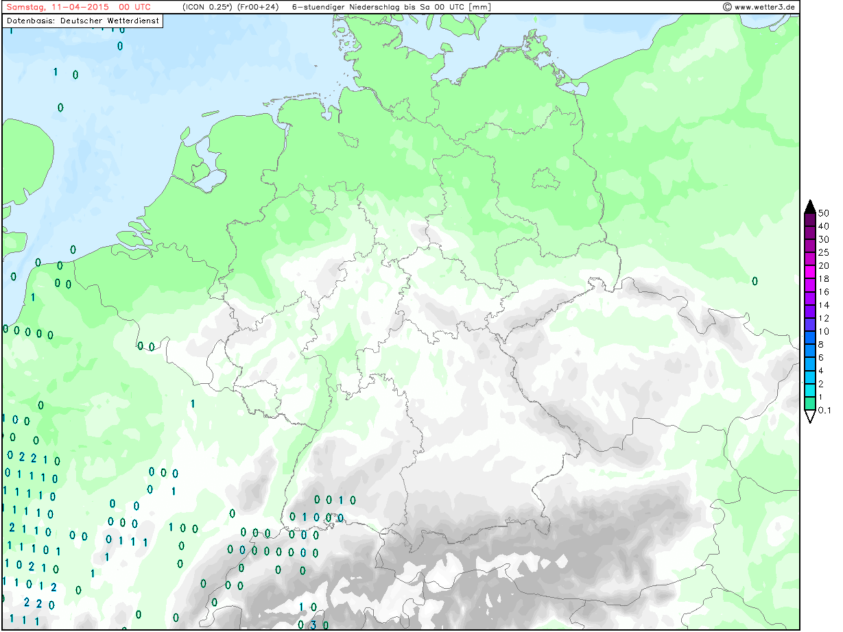843x632 pixels.
Task: Click the title '6-stuendiger Niederschlag bis Sa 00 UTC [mm]'
Action: [392, 7]
